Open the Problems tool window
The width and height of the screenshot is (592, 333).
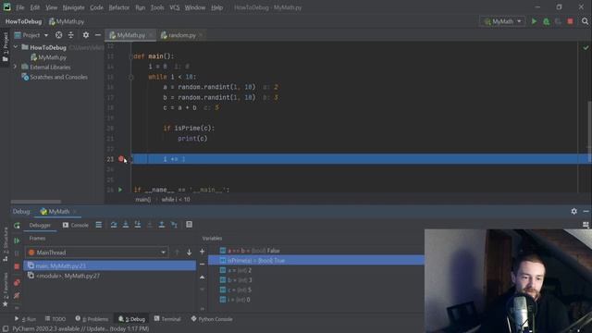(92, 319)
